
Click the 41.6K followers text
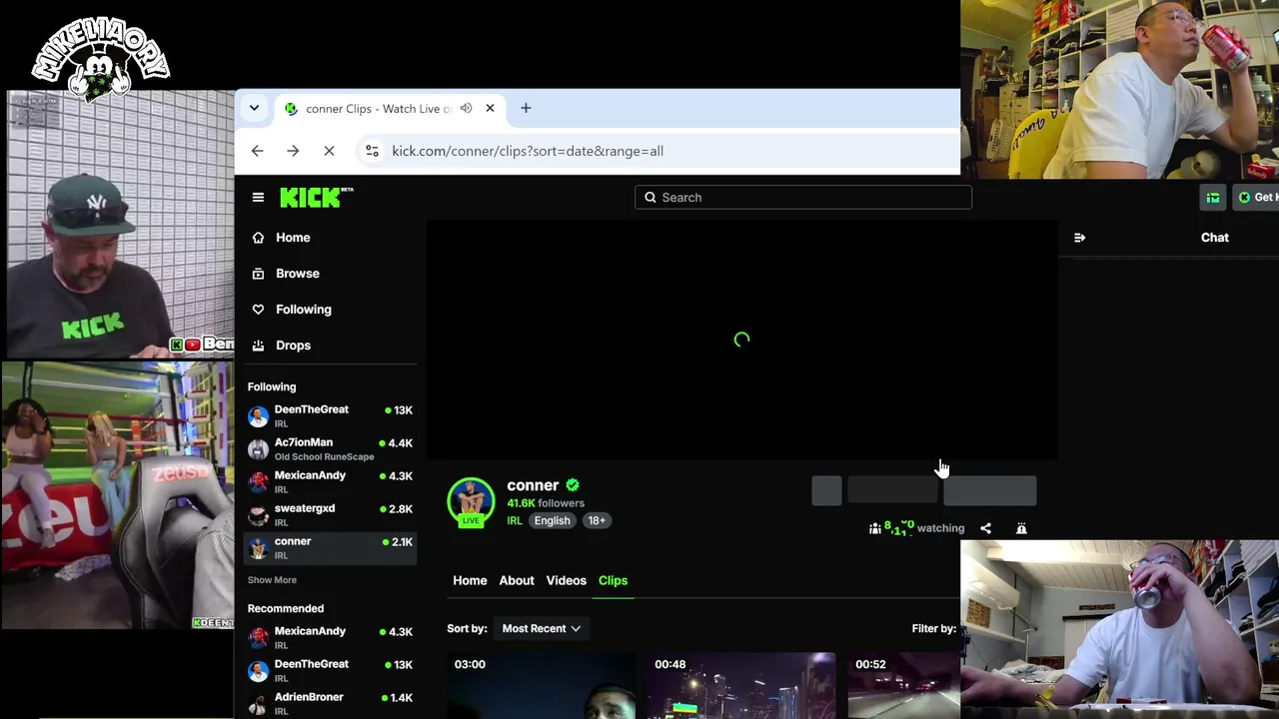tap(546, 503)
